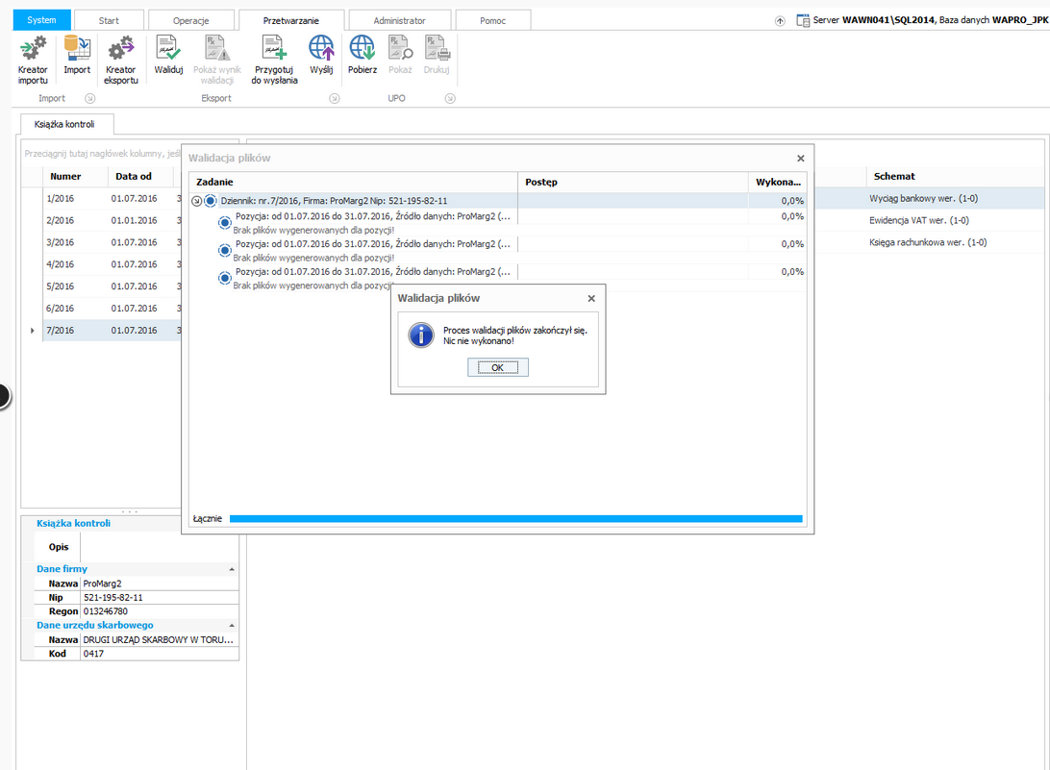Image resolution: width=1050 pixels, height=770 pixels.
Task: Collapse the Dziennik nr.7/2016 task node
Action: point(196,201)
